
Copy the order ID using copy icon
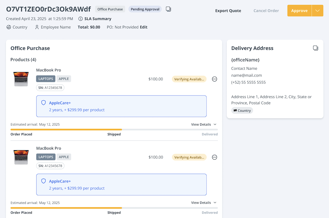click(x=168, y=9)
